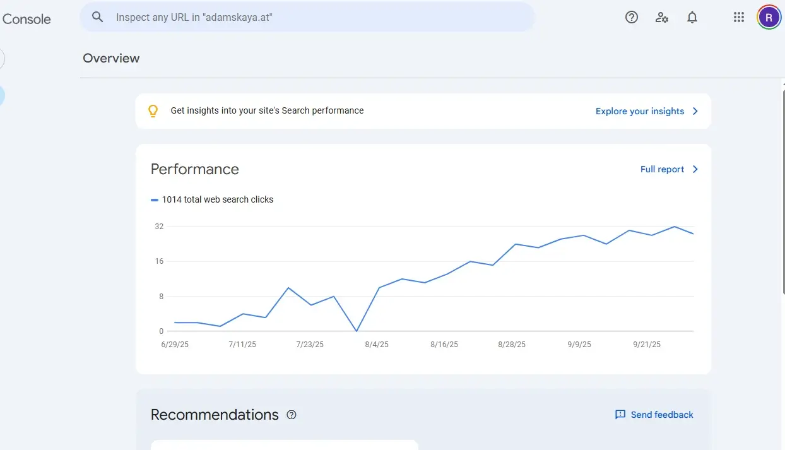Click the chart point where clicks hit zero

pos(357,331)
